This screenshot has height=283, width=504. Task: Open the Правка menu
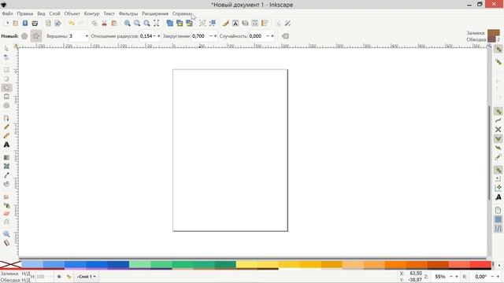[25, 13]
